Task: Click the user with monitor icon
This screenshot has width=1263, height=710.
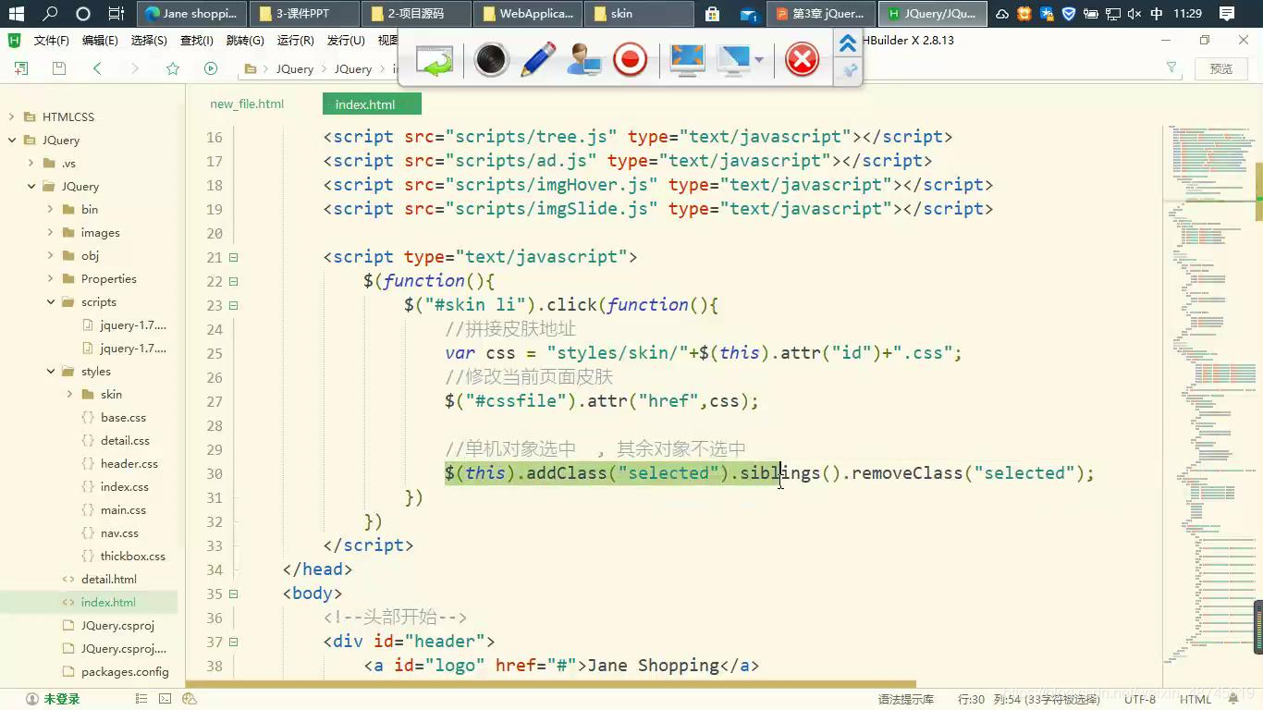Action: click(x=584, y=60)
